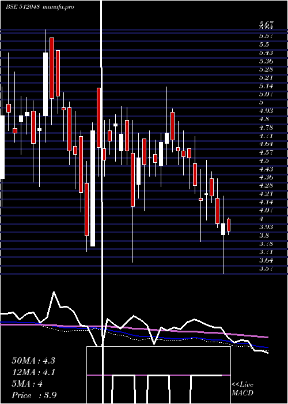Image resolution: width=288 pixels, height=404 pixels.
Task: Click the 4.43 price axis label
Action: click(266, 169)
